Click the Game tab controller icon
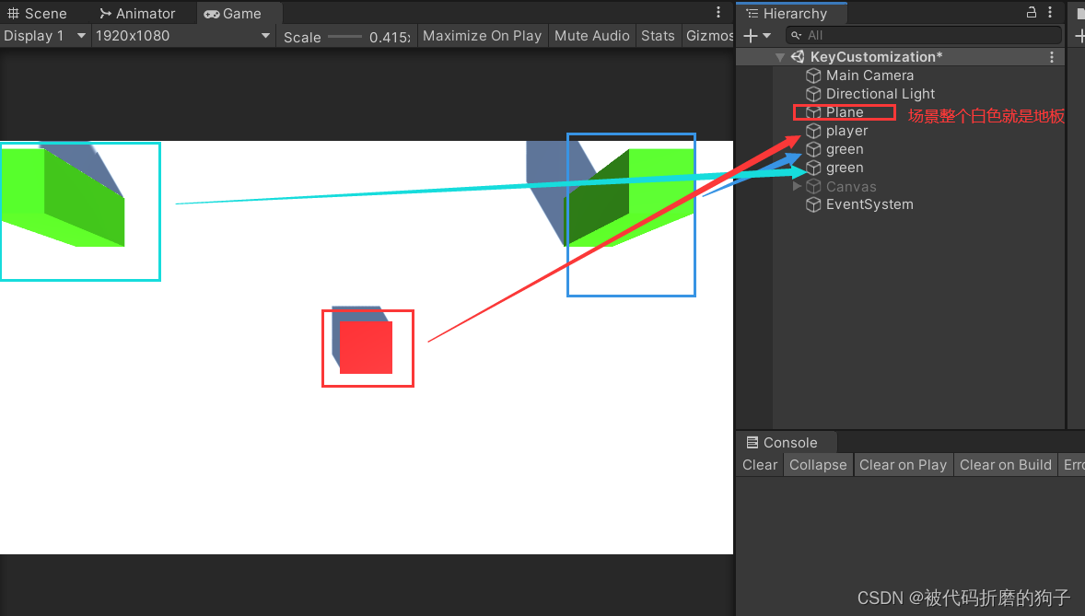 (212, 14)
